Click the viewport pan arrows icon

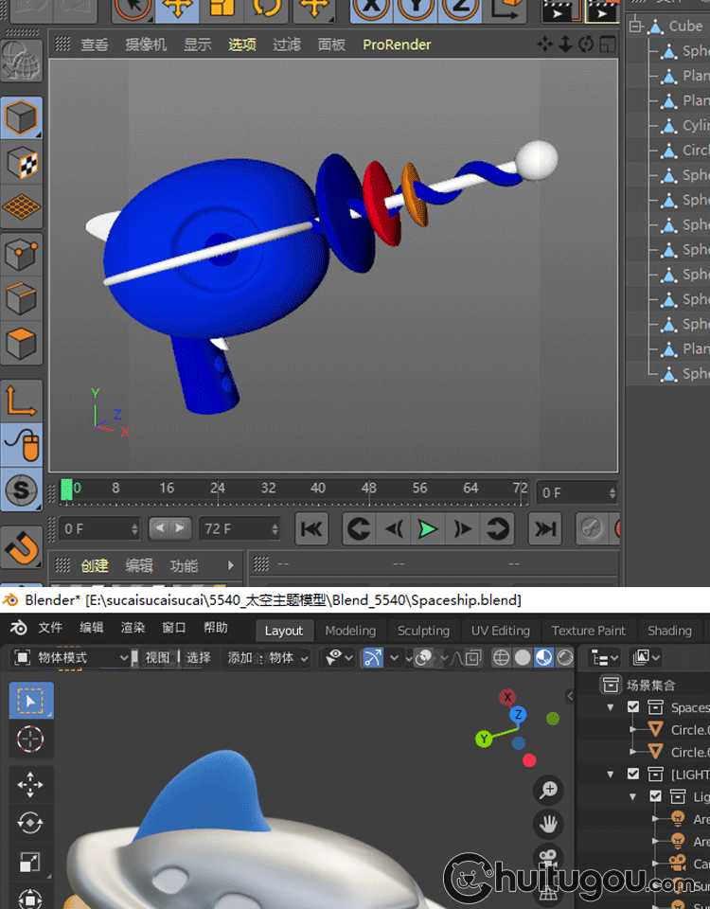[x=545, y=45]
